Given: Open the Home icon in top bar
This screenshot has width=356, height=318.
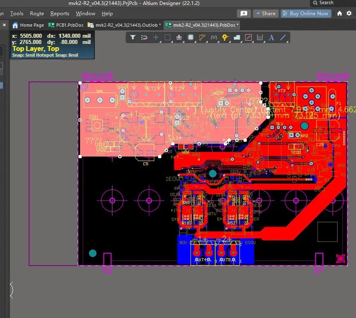Looking at the screenshot, I should (340, 14).
